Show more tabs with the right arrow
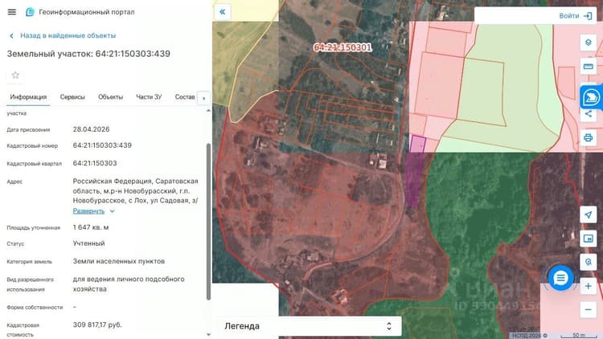This screenshot has width=603, height=339. click(x=204, y=98)
